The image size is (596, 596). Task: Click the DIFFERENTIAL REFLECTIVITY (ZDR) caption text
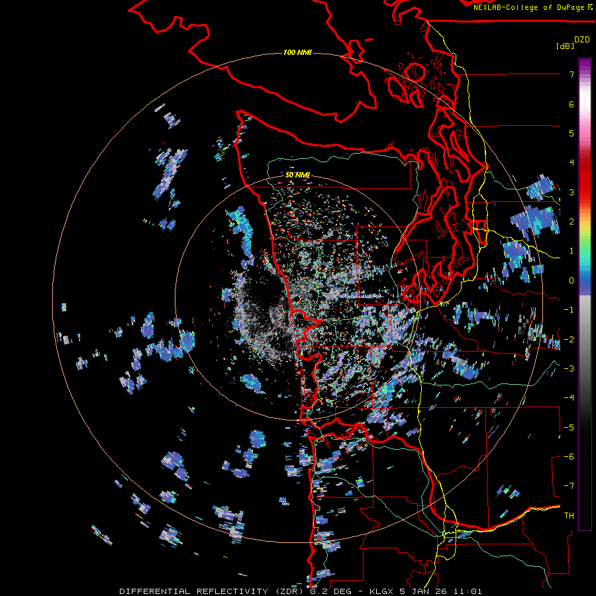click(x=211, y=591)
